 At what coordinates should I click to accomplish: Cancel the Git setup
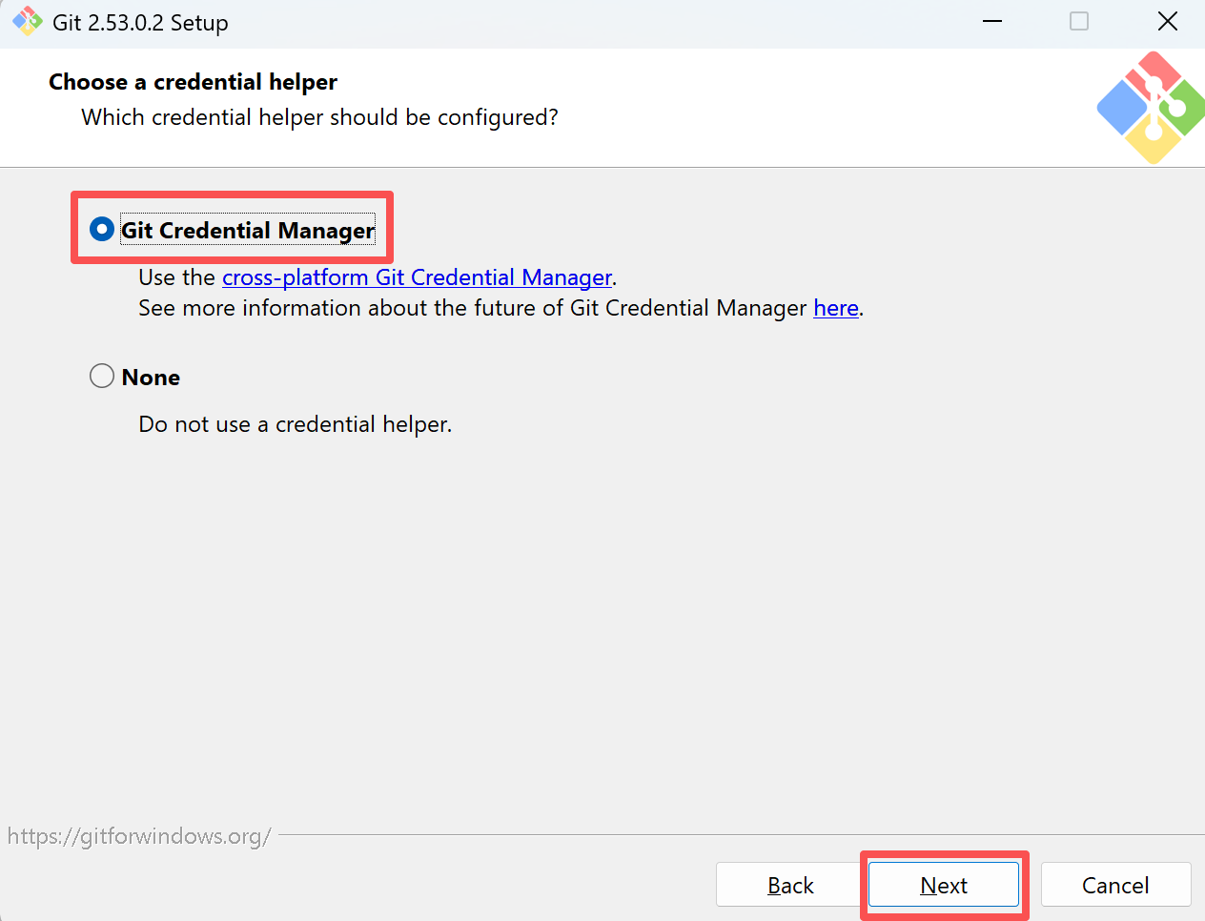point(1115,885)
